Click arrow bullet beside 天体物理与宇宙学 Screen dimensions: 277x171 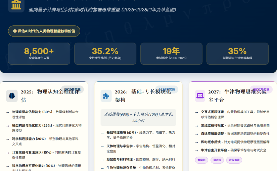[102, 147]
